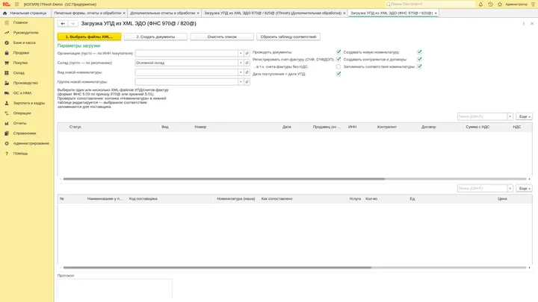538x302 pixels.
Task: Click the Номенклатура (наша) column header
Action: pyautogui.click(x=236, y=198)
